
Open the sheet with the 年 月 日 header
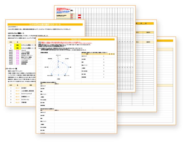click(146, 66)
